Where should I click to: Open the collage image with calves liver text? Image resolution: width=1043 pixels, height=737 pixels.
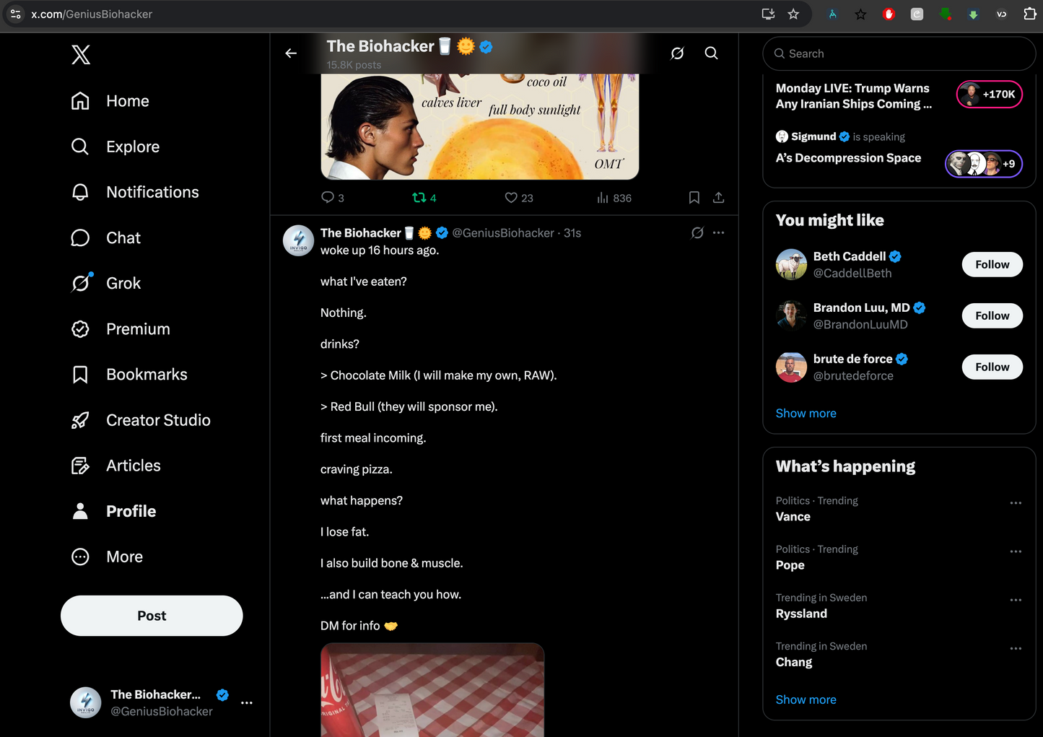[479, 126]
